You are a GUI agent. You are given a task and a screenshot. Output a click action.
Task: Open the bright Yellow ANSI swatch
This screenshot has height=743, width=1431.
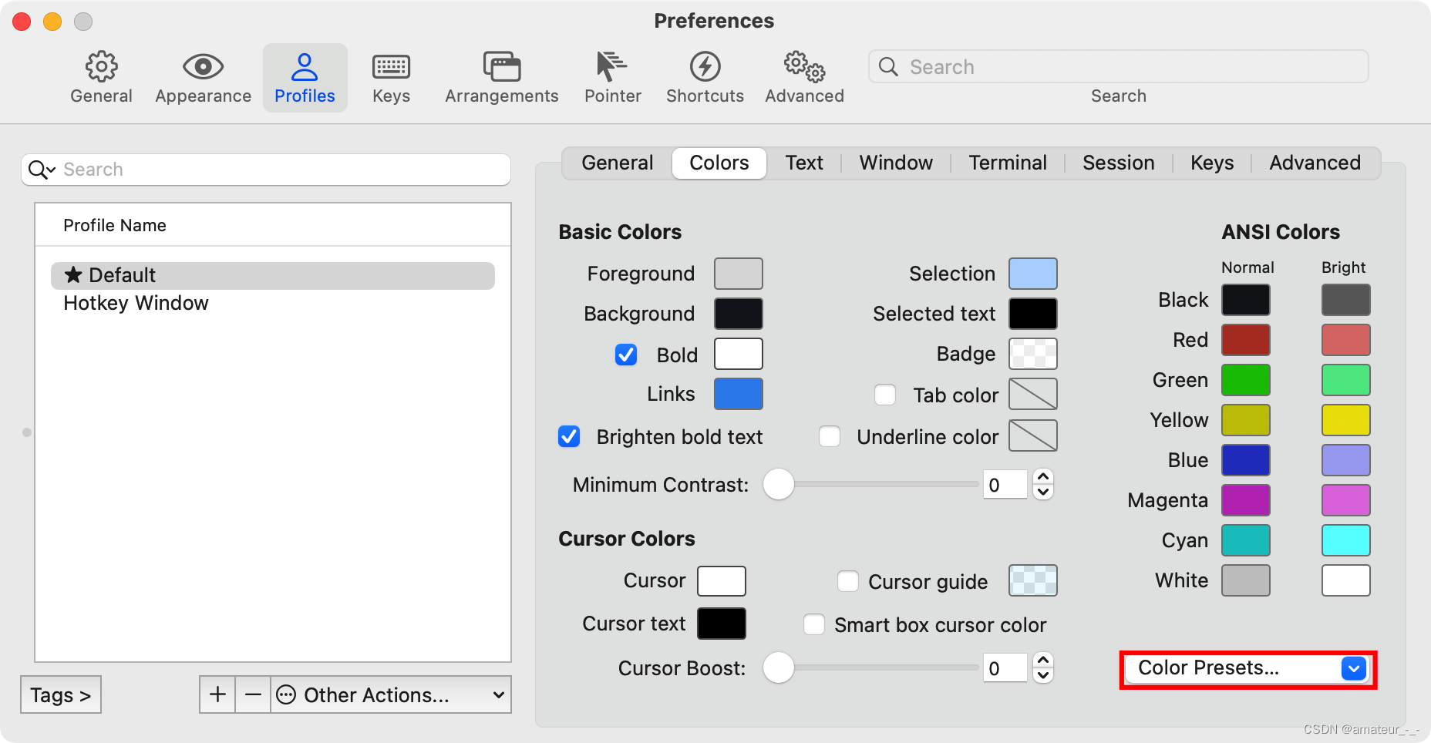point(1346,420)
